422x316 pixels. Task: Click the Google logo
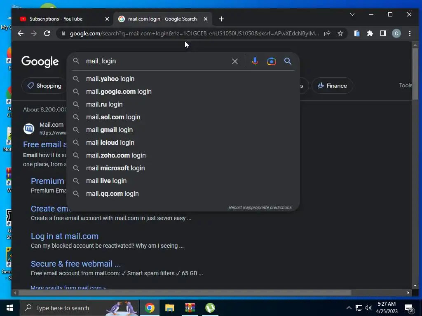(40, 62)
